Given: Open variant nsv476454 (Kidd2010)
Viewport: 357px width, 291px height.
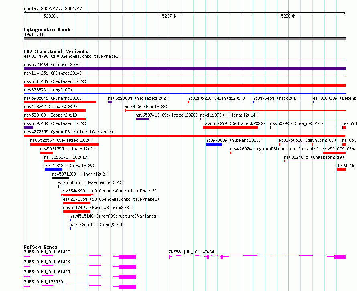Looking at the screenshot, I should [x=276, y=98].
